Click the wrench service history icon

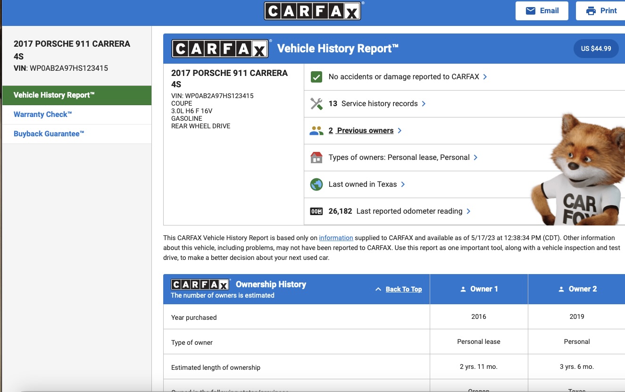(317, 104)
